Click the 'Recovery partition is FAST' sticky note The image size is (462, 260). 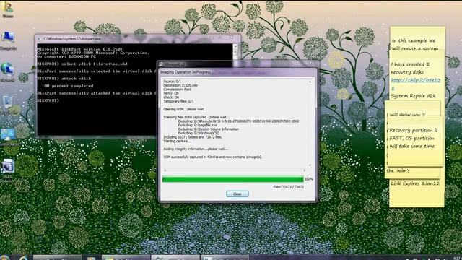[x=415, y=141]
